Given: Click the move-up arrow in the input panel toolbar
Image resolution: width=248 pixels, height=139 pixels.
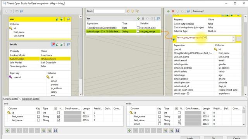Looking at the screenshot, I should pos(6,11).
